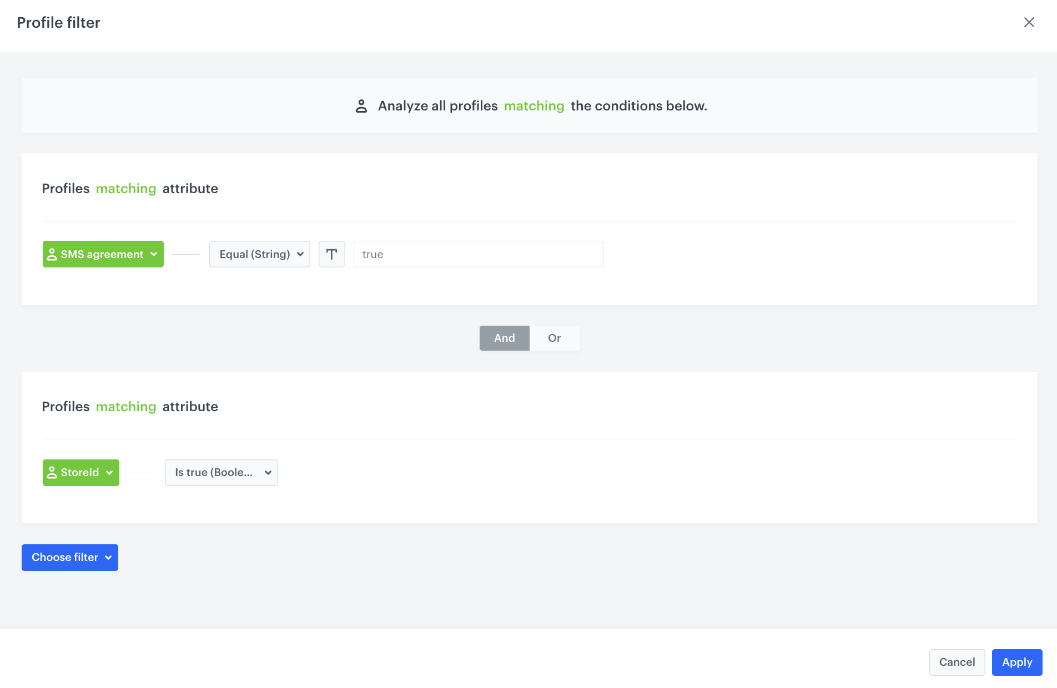Open the Choose filter dropdown
The image size is (1057, 688).
pos(69,558)
